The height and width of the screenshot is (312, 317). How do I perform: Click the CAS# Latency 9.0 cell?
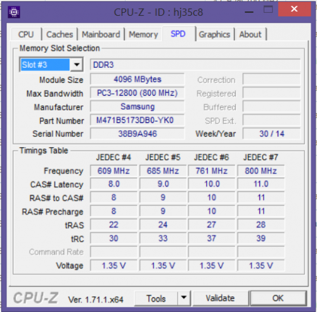point(163,184)
